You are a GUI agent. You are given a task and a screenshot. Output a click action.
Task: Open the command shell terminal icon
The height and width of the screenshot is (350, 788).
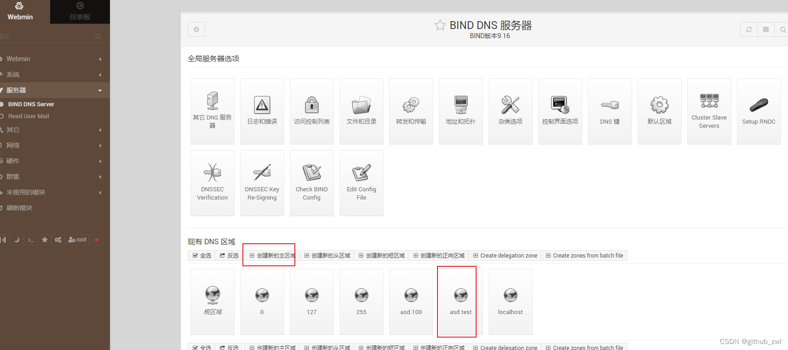point(31,240)
